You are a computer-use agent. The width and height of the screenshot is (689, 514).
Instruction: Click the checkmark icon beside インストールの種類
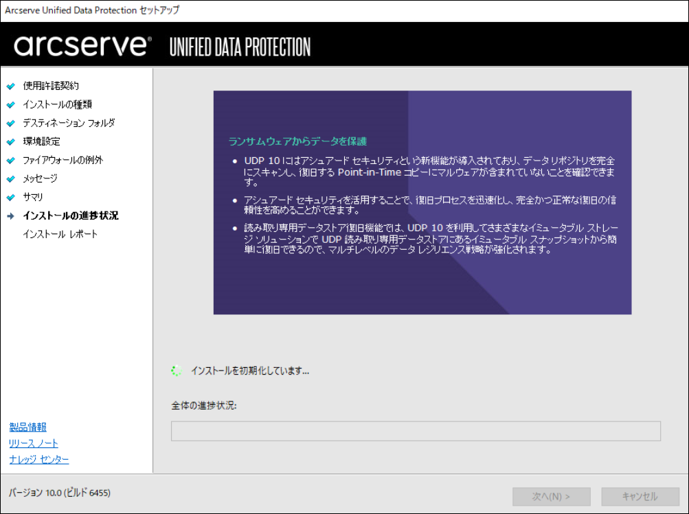click(x=10, y=105)
